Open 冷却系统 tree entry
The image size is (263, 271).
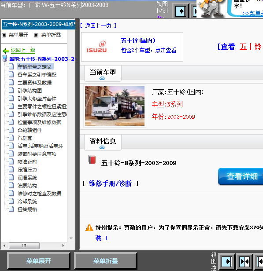(27, 201)
